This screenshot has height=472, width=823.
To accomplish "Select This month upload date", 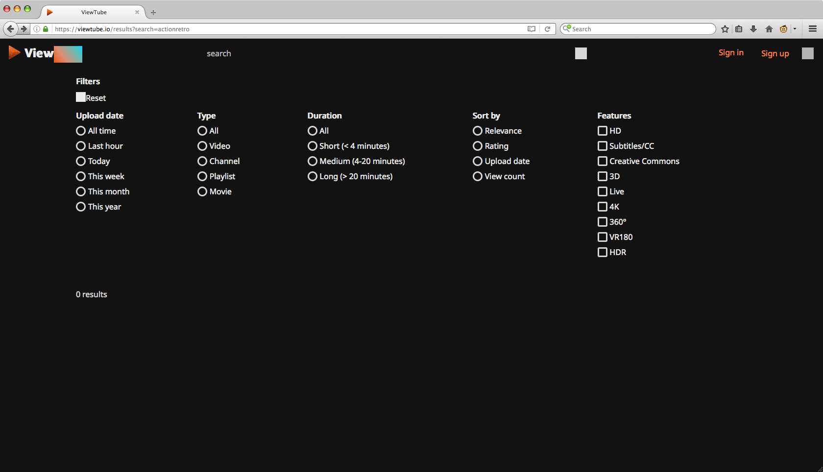I will [103, 191].
